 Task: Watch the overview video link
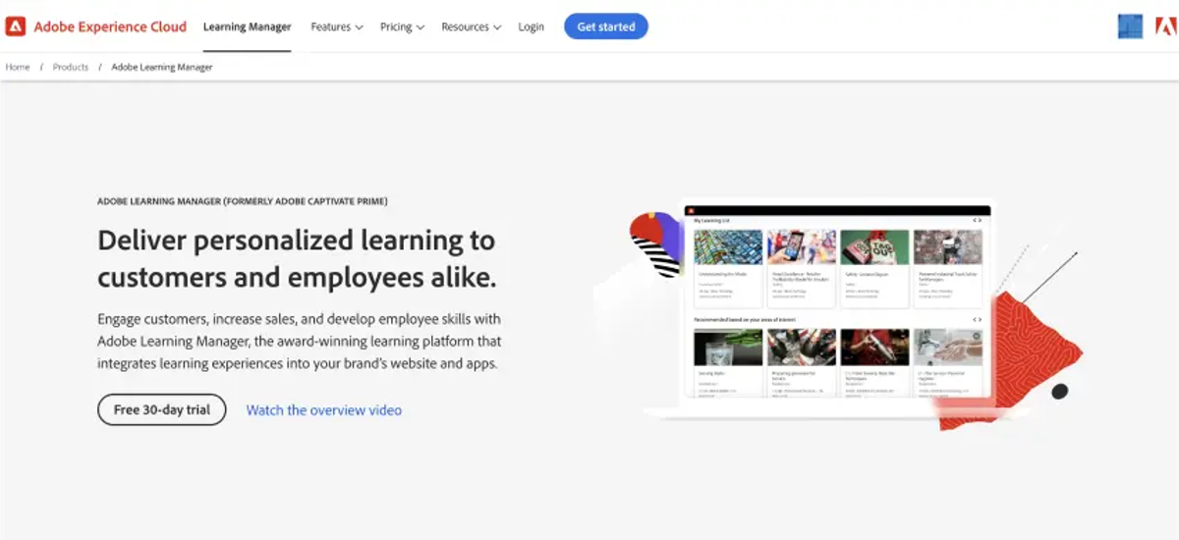coord(323,410)
